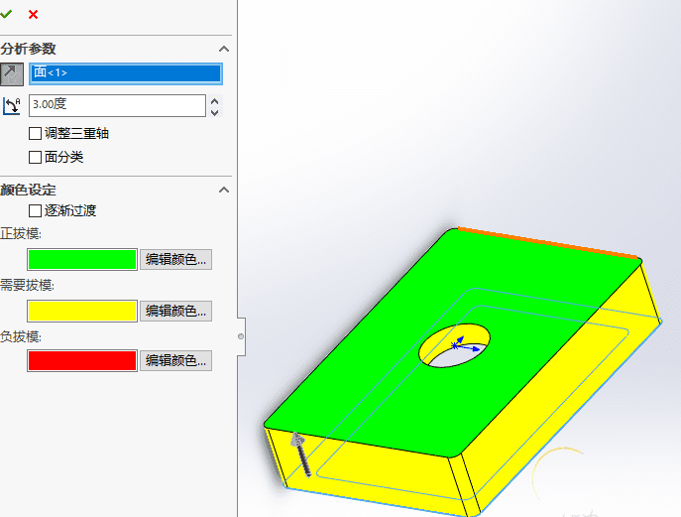Click the red 负拔模 color swatch
Viewport: 681px width, 517px height.
(82, 360)
